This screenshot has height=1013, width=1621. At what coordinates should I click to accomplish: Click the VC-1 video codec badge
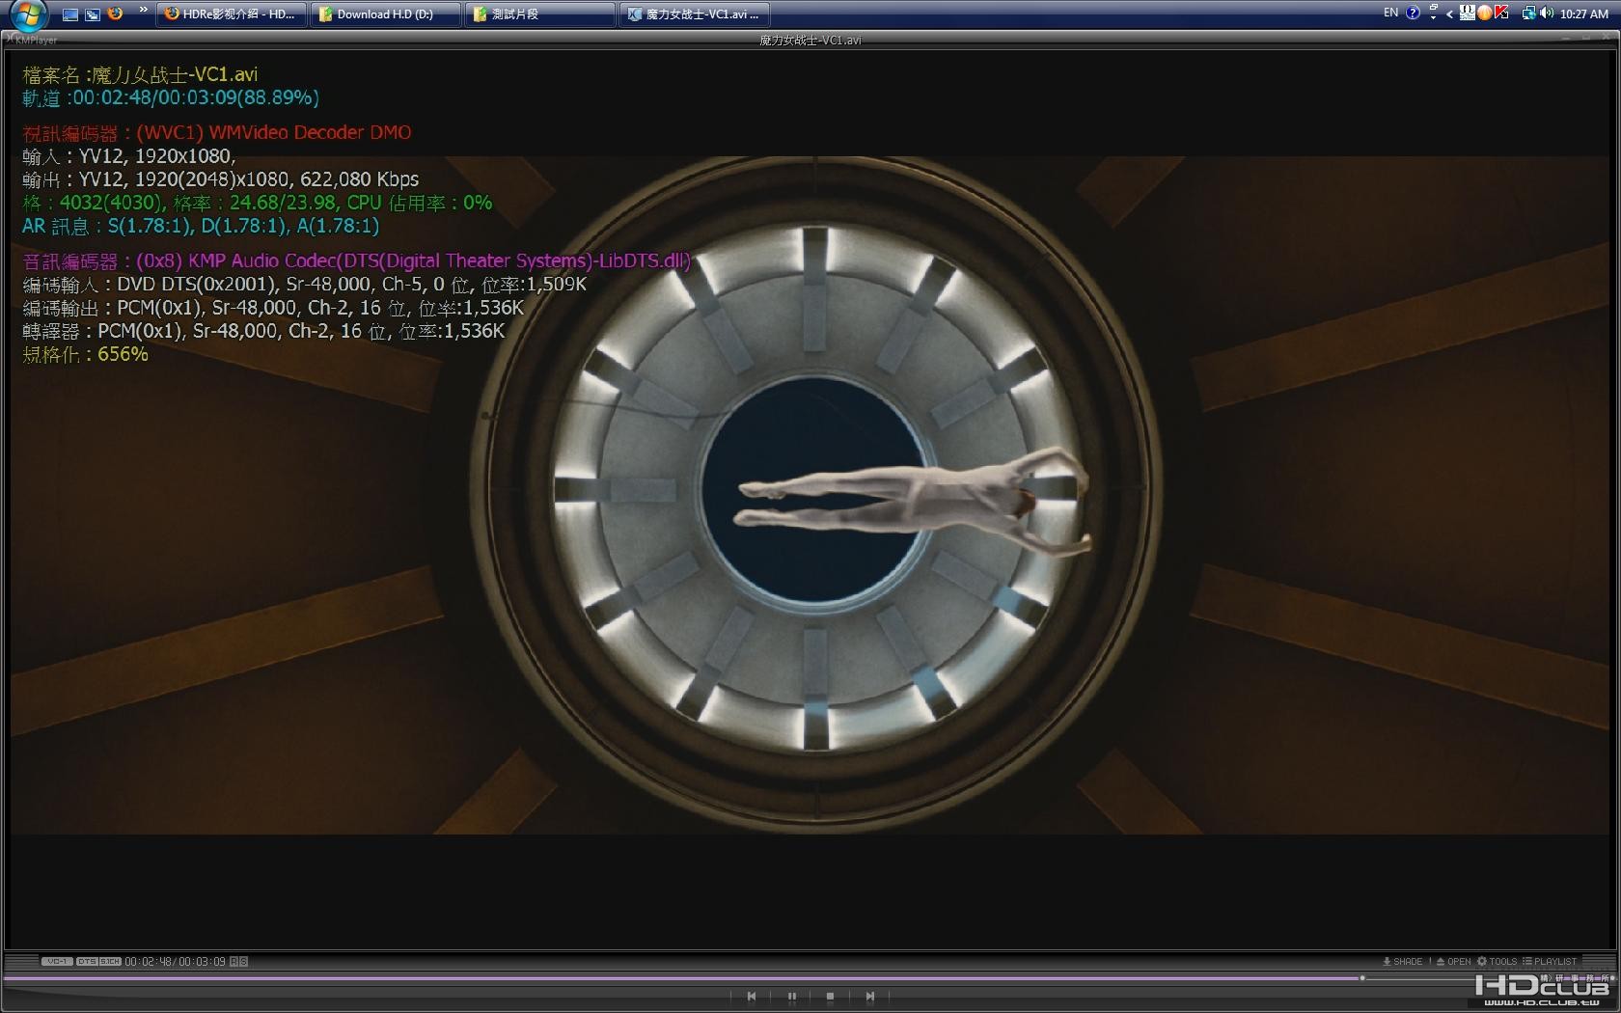pyautogui.click(x=57, y=961)
